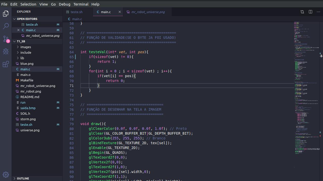Open the Debug menu
Image resolution: width=323 pixels, height=181 pixels.
point(65,4)
